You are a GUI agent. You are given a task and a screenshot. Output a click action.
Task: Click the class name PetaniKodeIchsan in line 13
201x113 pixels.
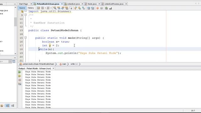pos(64,30)
